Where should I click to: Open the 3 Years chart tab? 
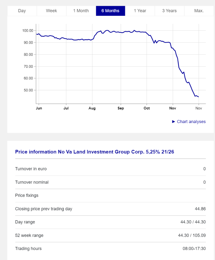click(169, 11)
